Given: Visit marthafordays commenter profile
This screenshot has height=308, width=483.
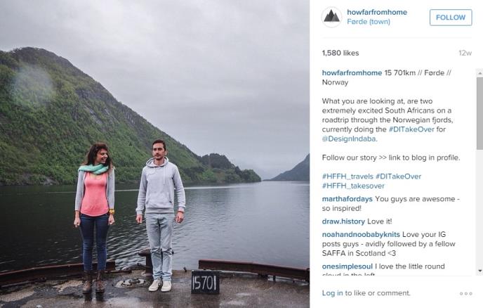Looking at the screenshot, I should 347,199.
